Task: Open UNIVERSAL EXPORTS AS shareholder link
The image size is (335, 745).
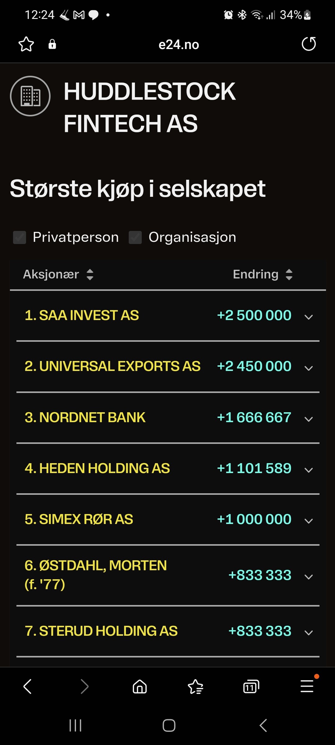Action: (x=113, y=366)
